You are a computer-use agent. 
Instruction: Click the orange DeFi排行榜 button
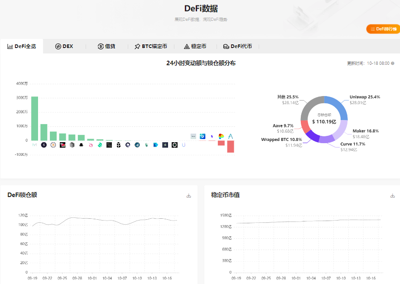[382, 29]
